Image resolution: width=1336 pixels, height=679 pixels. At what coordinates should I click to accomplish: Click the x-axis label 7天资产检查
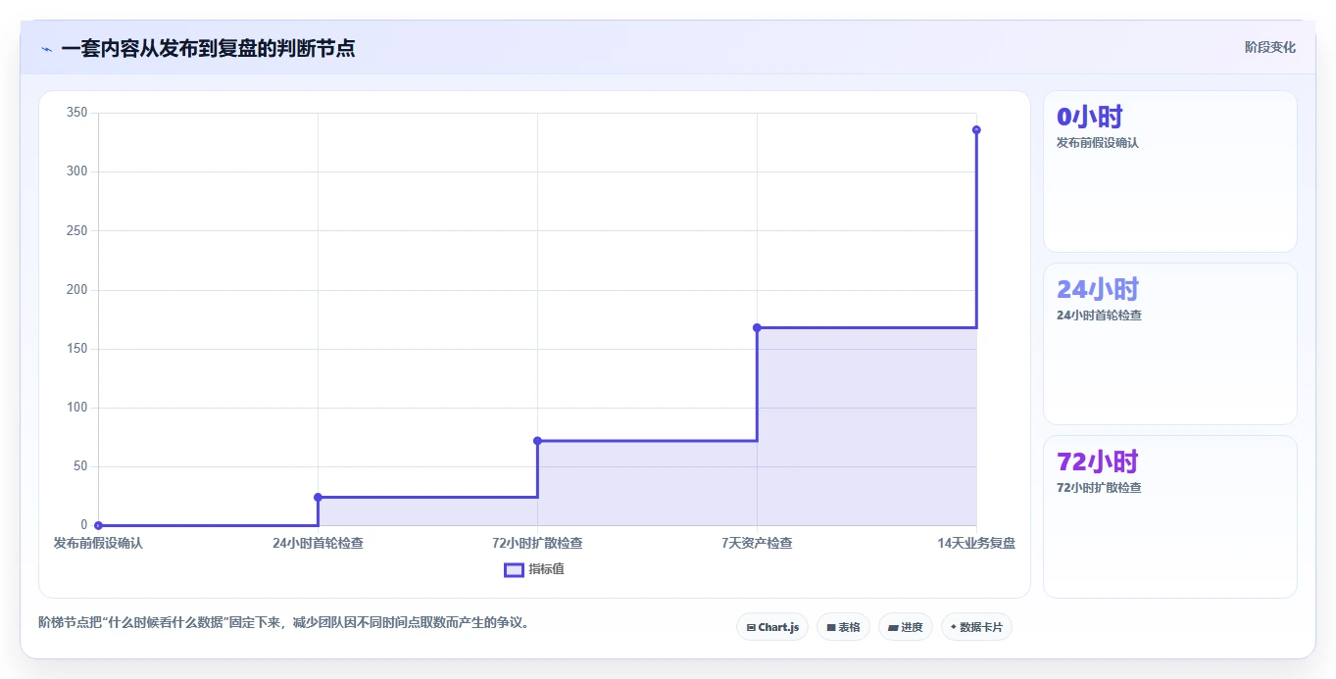(757, 543)
